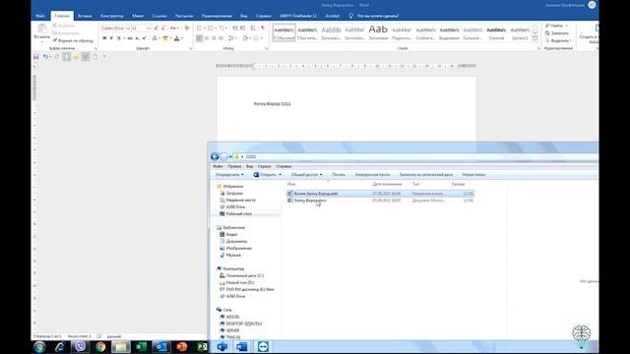The width and height of the screenshot is (630, 354).
Task: Click the Redo icon in quick access toolbar
Action: tap(57, 57)
